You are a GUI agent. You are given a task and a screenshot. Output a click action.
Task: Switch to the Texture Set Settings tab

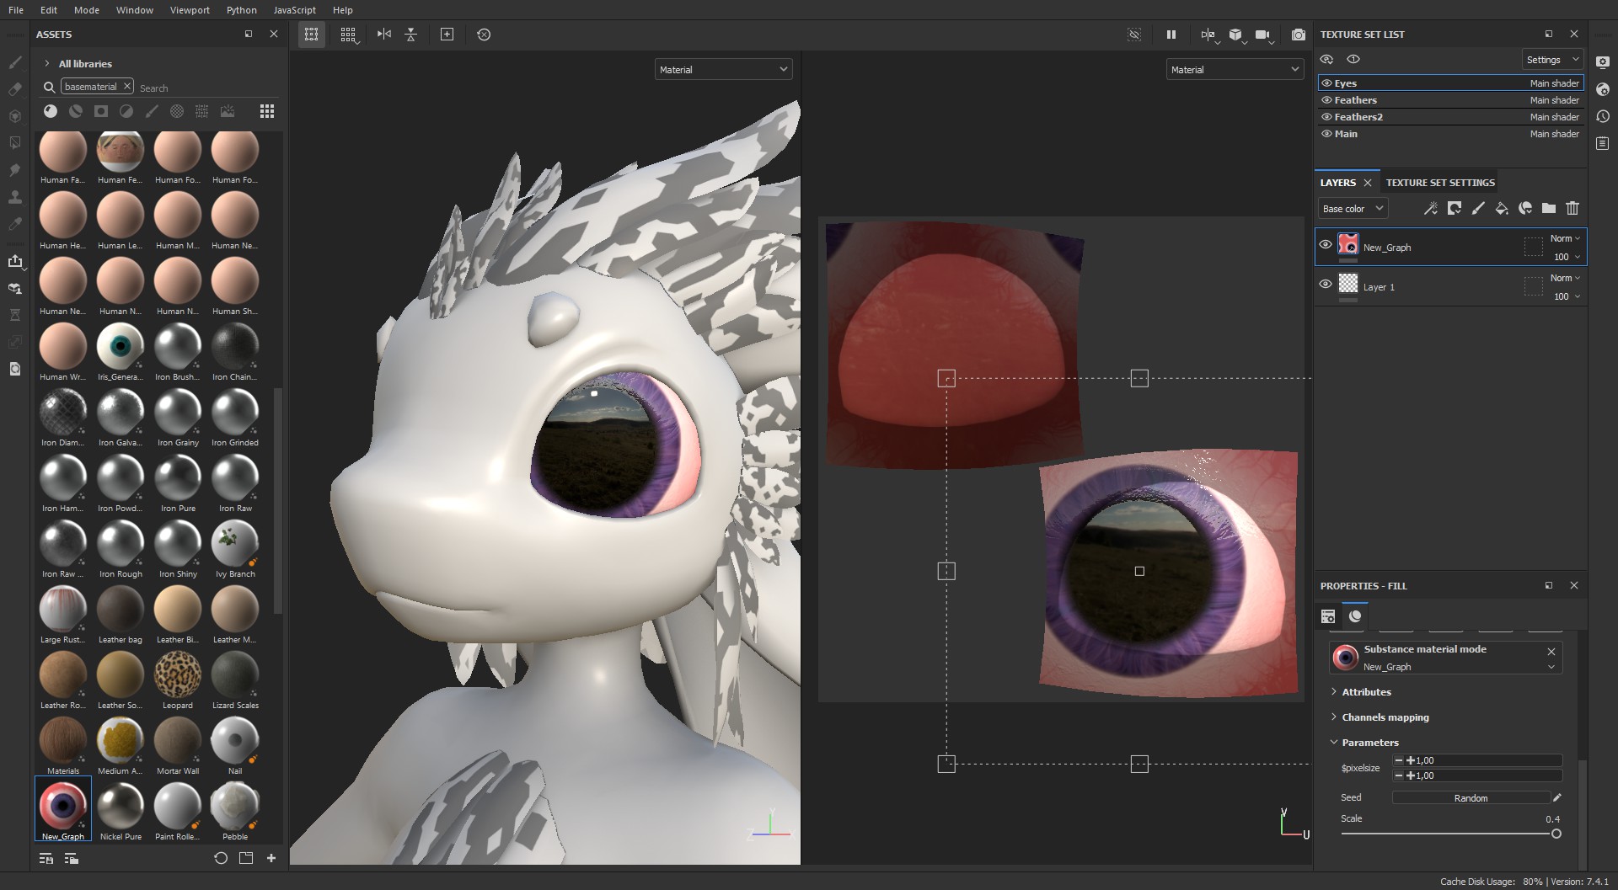[1440, 183]
